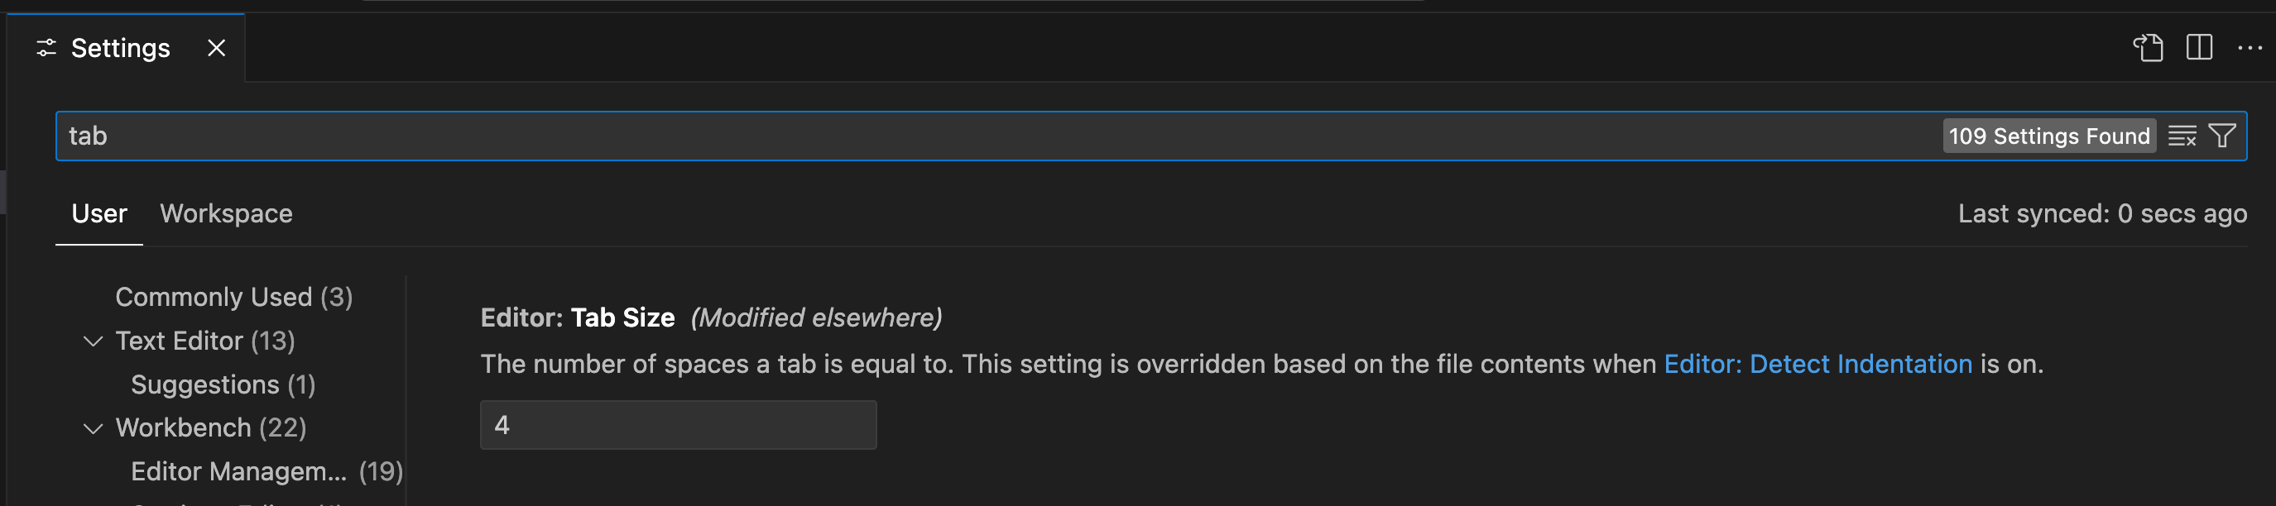This screenshot has height=506, width=2276.
Task: Switch to the Workspace settings tab
Action: click(x=226, y=213)
